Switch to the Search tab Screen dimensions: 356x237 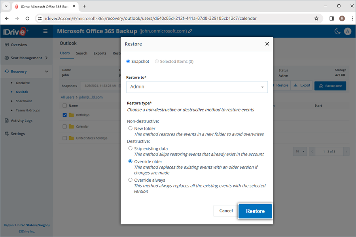pyautogui.click(x=81, y=53)
